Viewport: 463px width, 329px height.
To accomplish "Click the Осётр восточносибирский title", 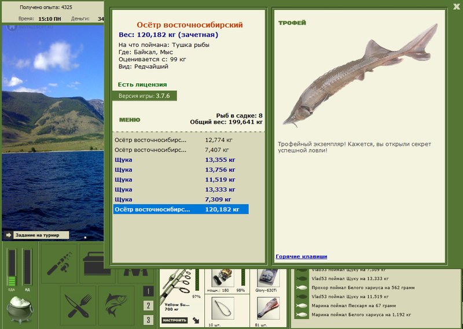I will tap(190, 25).
